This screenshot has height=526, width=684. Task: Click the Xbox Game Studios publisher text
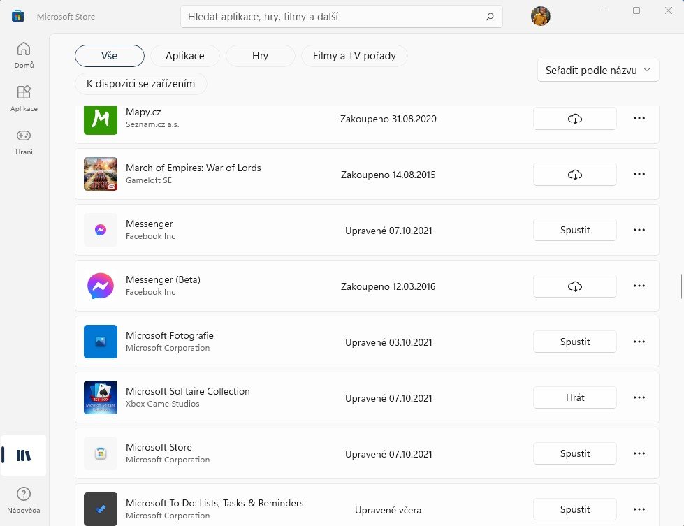click(162, 404)
